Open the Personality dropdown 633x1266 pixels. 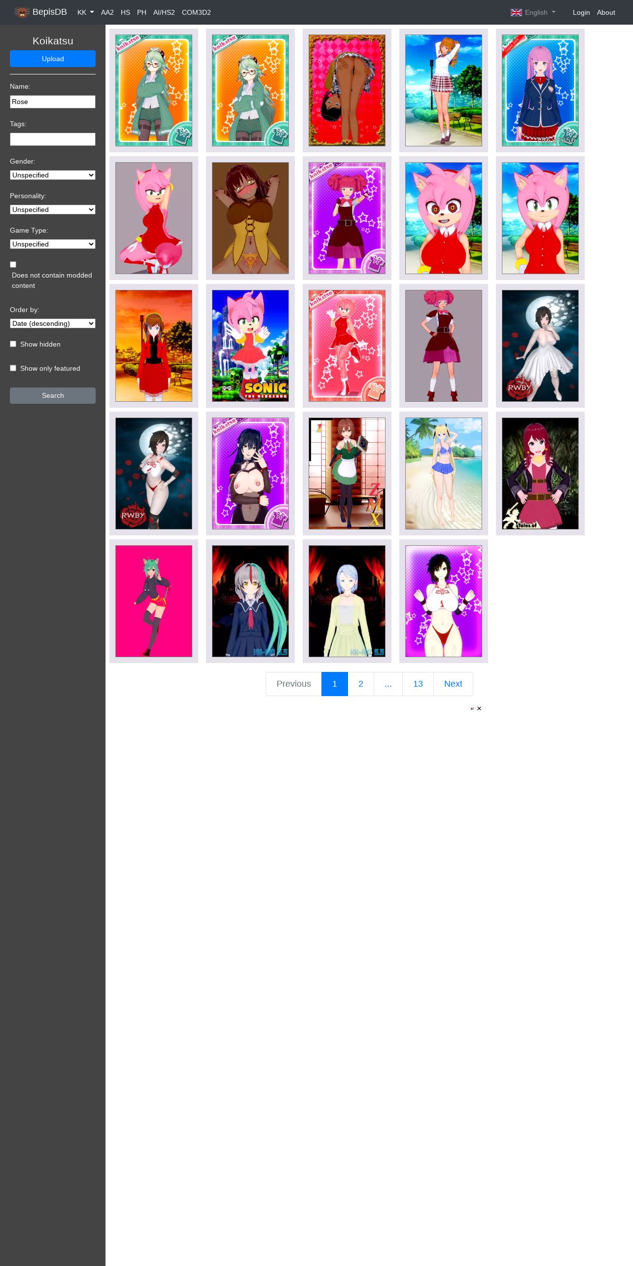pyautogui.click(x=53, y=210)
